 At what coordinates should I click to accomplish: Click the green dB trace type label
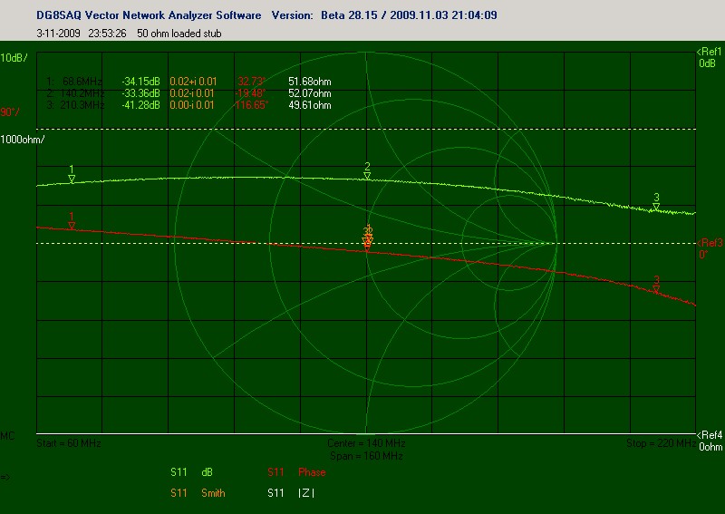point(207,472)
